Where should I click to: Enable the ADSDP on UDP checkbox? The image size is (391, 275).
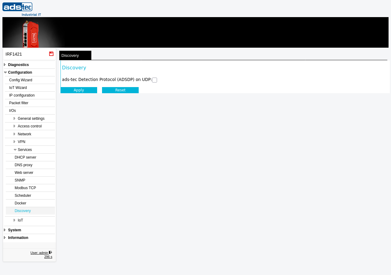click(155, 80)
